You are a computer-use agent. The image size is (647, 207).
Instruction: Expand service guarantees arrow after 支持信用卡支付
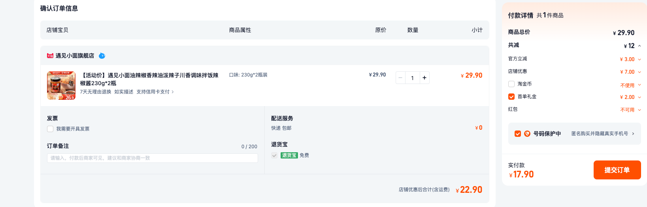(x=173, y=92)
